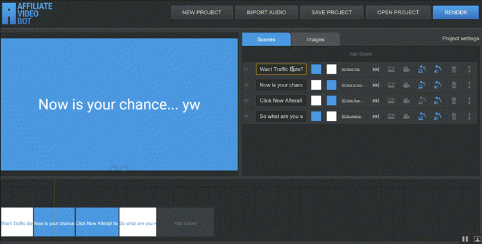Toggle image animation for the Now is your chance scene
Image resolution: width=482 pixels, height=244 pixels.
(422, 85)
